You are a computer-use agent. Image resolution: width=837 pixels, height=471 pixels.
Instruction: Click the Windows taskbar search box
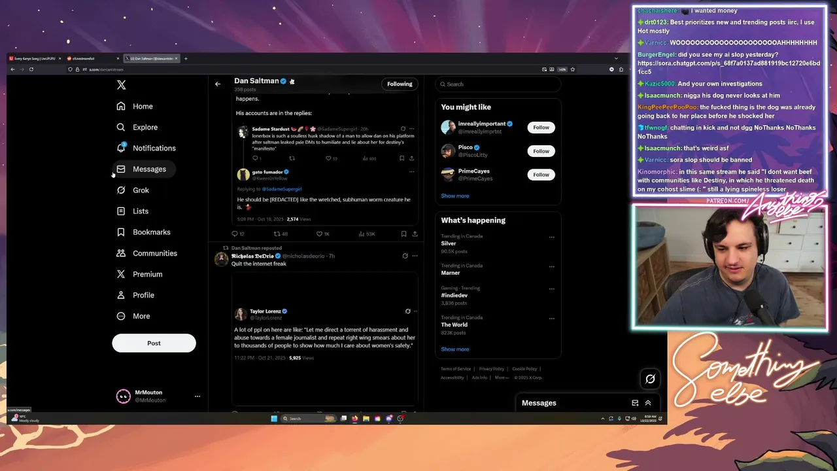(308, 419)
